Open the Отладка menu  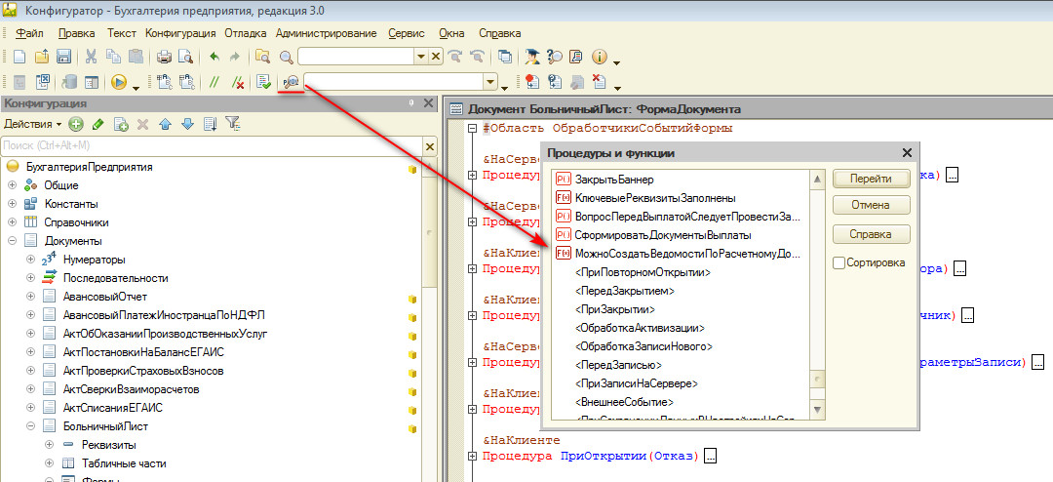245,33
